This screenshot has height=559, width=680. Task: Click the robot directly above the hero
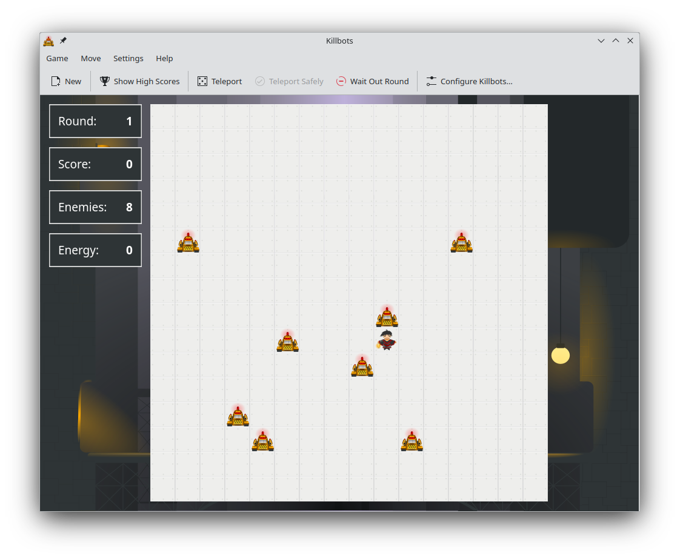click(x=387, y=317)
